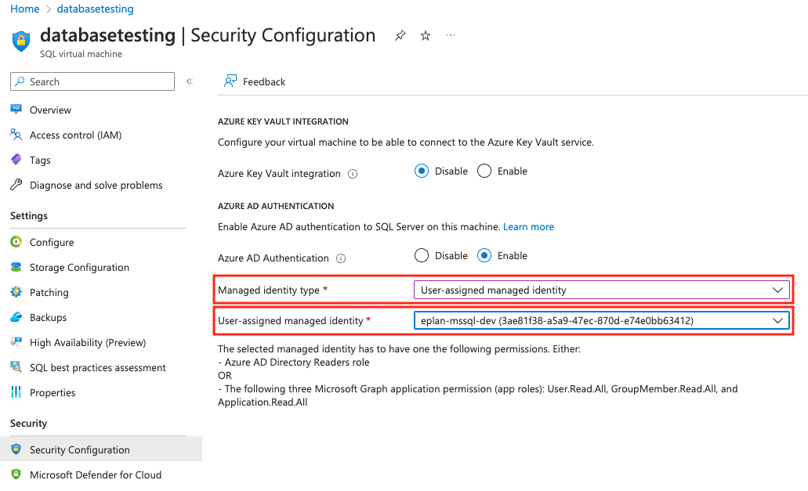Collapse the sidebar with double chevron
This screenshot has width=808, height=491.
tap(189, 81)
